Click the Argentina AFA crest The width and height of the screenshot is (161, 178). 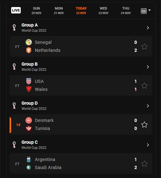[29, 159]
